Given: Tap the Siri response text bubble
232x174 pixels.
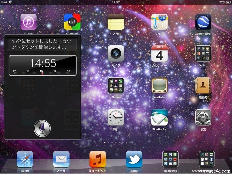Looking at the screenshot, I should [x=42, y=44].
